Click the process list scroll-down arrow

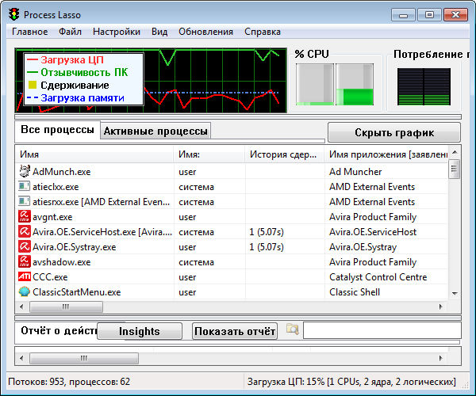(x=455, y=293)
